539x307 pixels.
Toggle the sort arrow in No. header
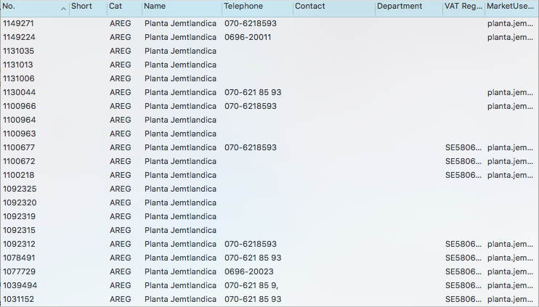[63, 9]
